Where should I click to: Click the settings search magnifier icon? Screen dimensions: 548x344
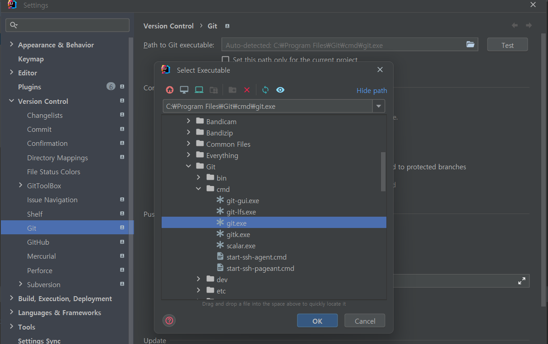click(x=14, y=25)
